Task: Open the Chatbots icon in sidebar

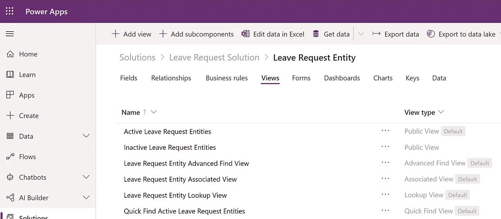Action: [10, 177]
